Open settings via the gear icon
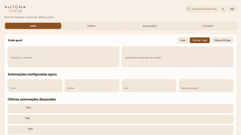This screenshot has width=241, height=135. click(x=223, y=9)
